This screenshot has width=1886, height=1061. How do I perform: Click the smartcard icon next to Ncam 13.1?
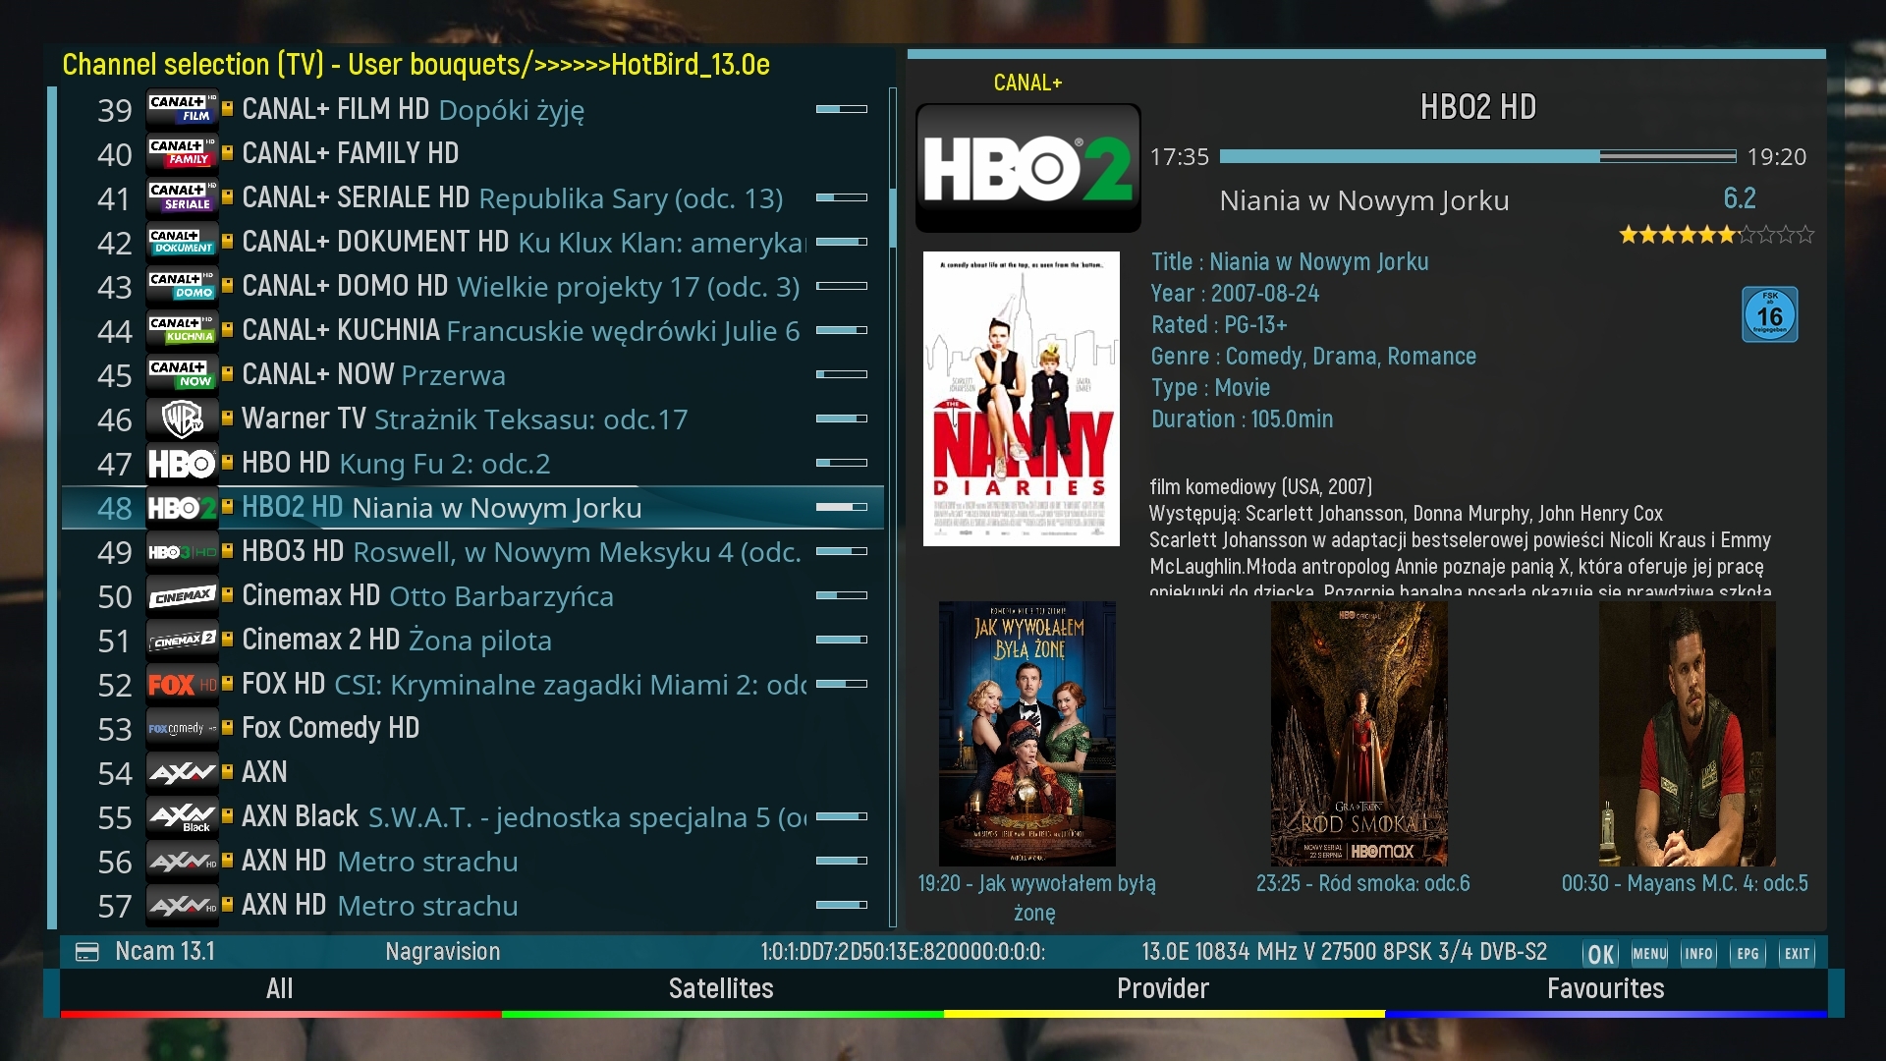(87, 952)
